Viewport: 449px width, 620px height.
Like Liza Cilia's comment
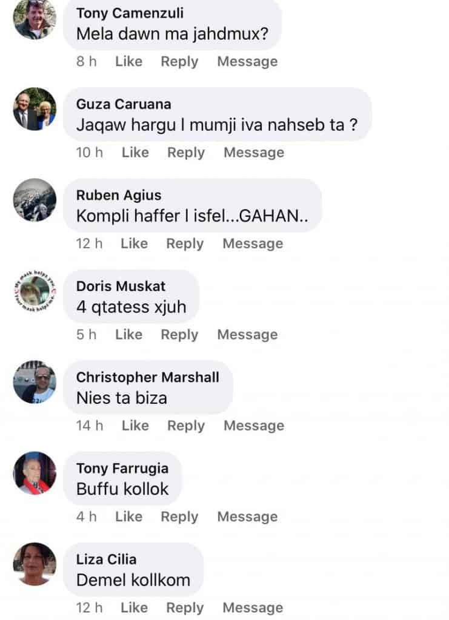[x=134, y=607]
